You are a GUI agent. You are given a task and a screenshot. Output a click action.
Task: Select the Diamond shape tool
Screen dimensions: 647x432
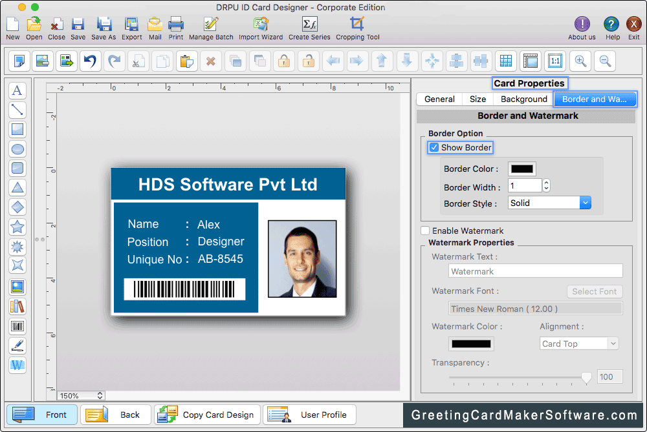pyautogui.click(x=17, y=207)
